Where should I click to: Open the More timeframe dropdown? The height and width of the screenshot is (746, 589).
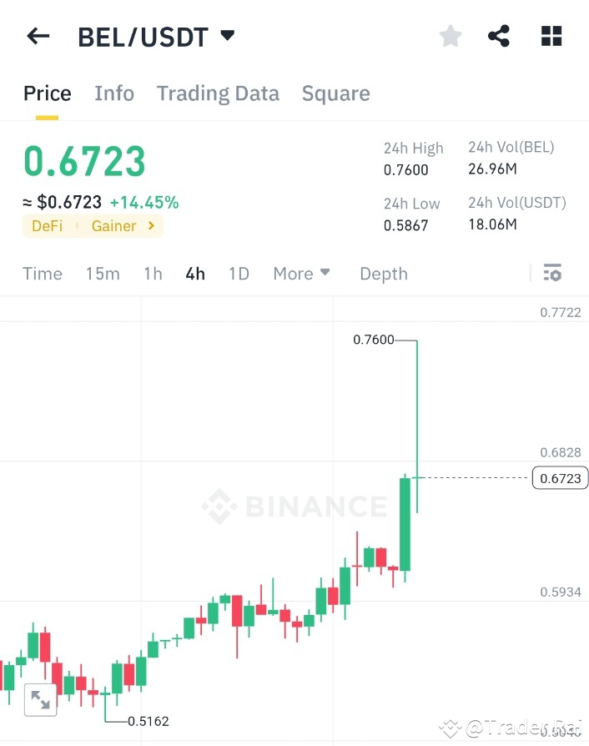pos(301,273)
